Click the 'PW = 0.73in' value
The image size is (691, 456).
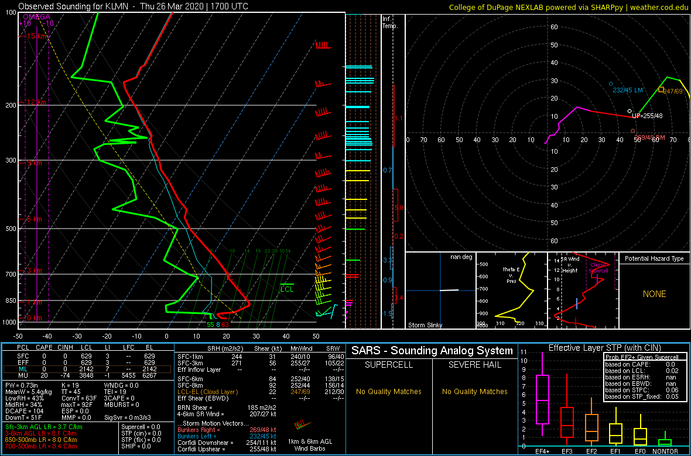[x=22, y=385]
